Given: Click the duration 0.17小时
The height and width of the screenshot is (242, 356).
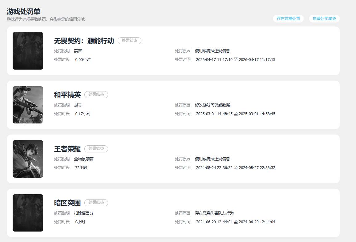Looking at the screenshot, I should coord(83,114).
